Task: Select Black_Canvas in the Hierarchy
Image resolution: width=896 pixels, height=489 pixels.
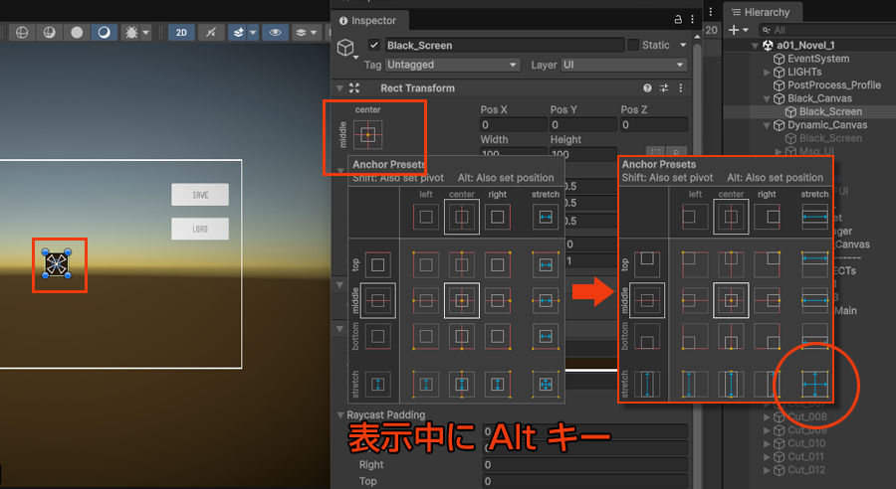Action: click(819, 98)
